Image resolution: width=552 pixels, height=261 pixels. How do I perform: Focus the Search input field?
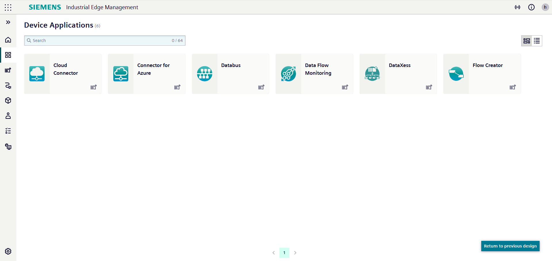[x=105, y=41]
